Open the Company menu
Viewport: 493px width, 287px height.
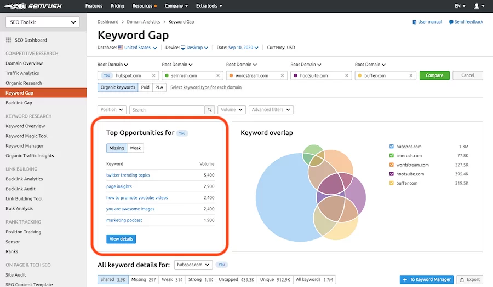[x=176, y=6]
